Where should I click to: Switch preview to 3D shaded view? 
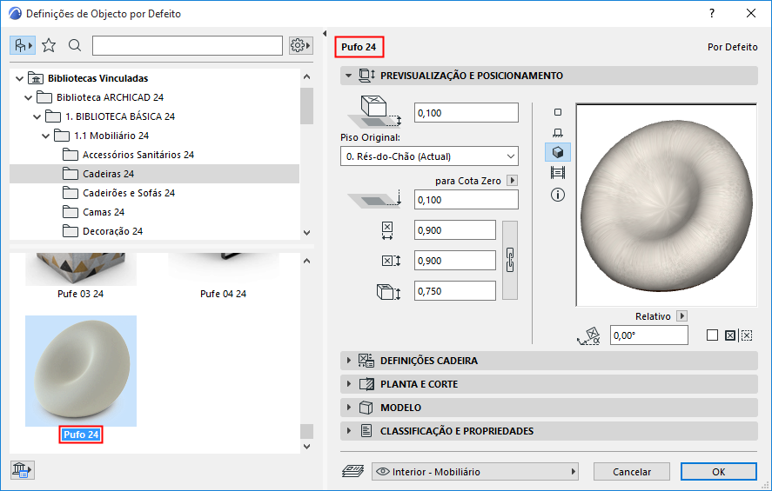coord(558,152)
